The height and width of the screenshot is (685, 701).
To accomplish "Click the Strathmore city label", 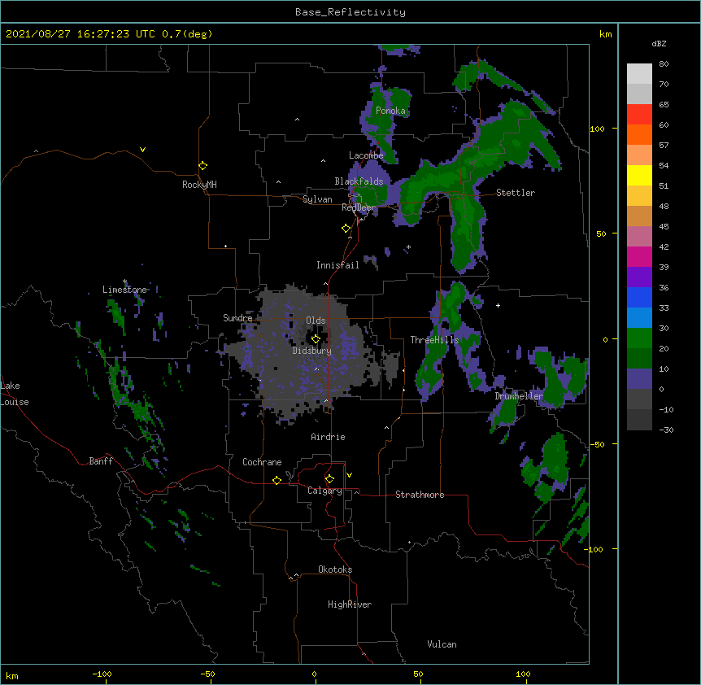I will (420, 495).
